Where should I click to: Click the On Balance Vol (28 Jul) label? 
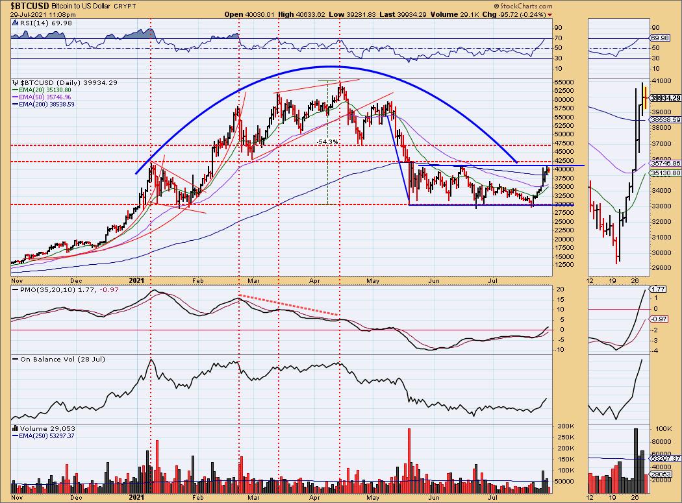point(62,359)
